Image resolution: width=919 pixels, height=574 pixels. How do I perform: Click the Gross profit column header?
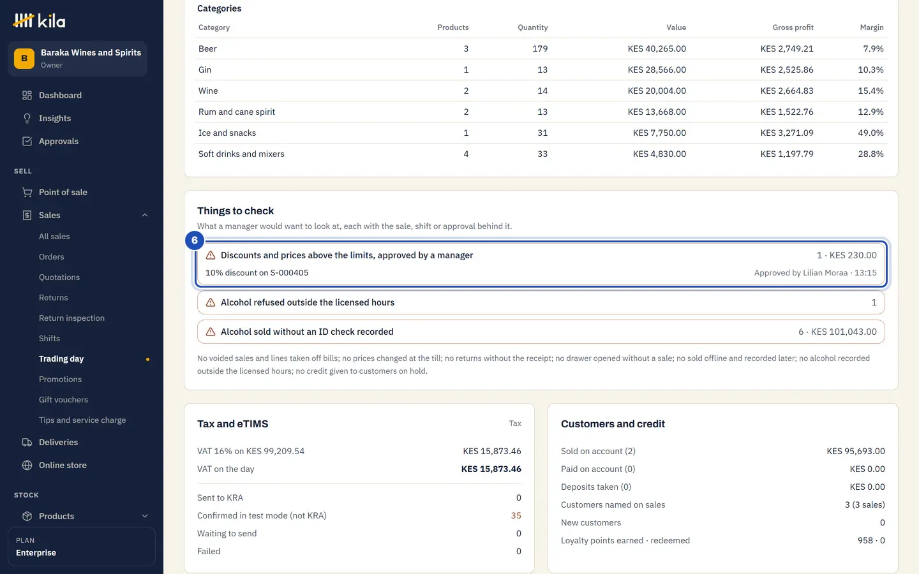(x=793, y=27)
